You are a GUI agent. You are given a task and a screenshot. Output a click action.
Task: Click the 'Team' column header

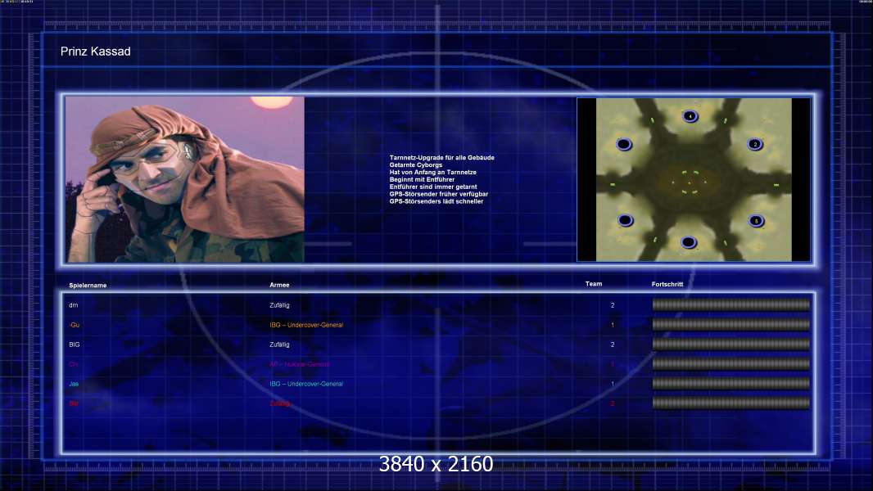click(594, 284)
